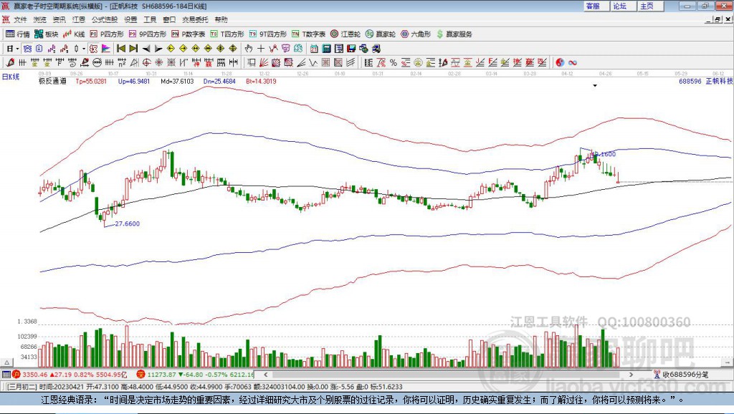Open the P数字表 tool
Image resolution: width=734 pixels, height=414 pixels.
(188, 34)
